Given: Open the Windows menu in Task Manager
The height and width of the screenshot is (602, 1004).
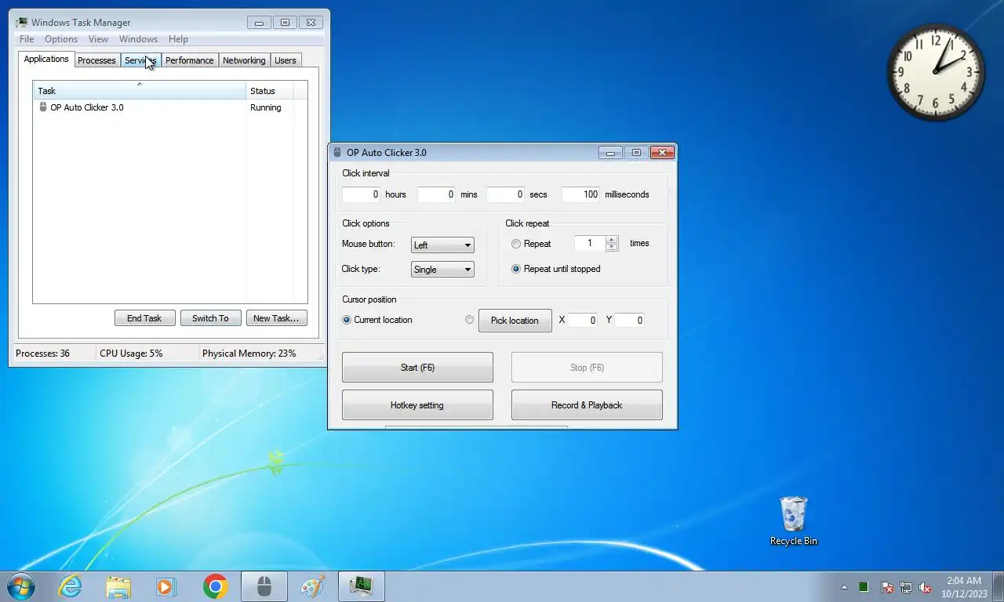Looking at the screenshot, I should point(138,39).
